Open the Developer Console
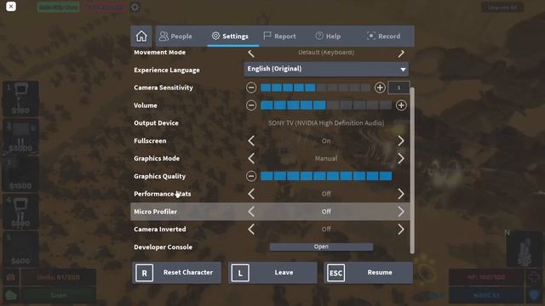 tap(321, 246)
